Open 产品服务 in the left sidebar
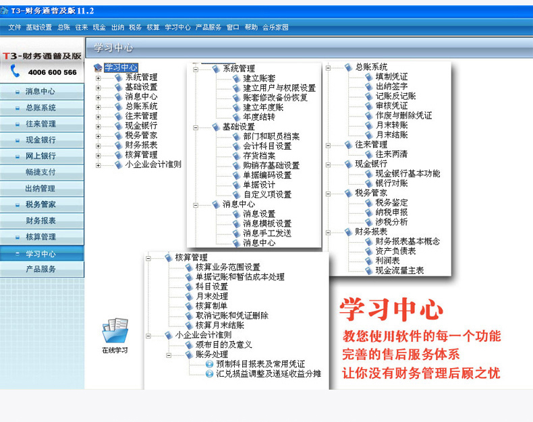The width and height of the screenshot is (533, 422). (42, 269)
